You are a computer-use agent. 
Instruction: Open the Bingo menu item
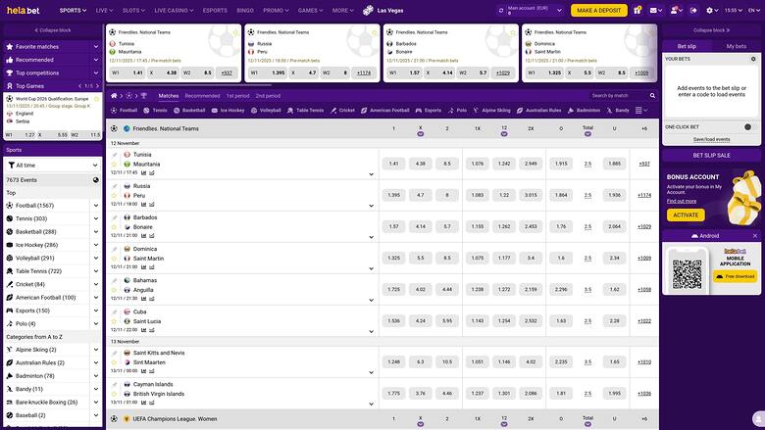tap(245, 10)
